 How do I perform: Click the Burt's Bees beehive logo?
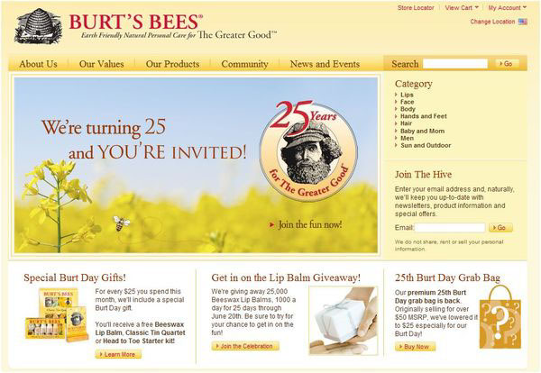click(x=39, y=26)
